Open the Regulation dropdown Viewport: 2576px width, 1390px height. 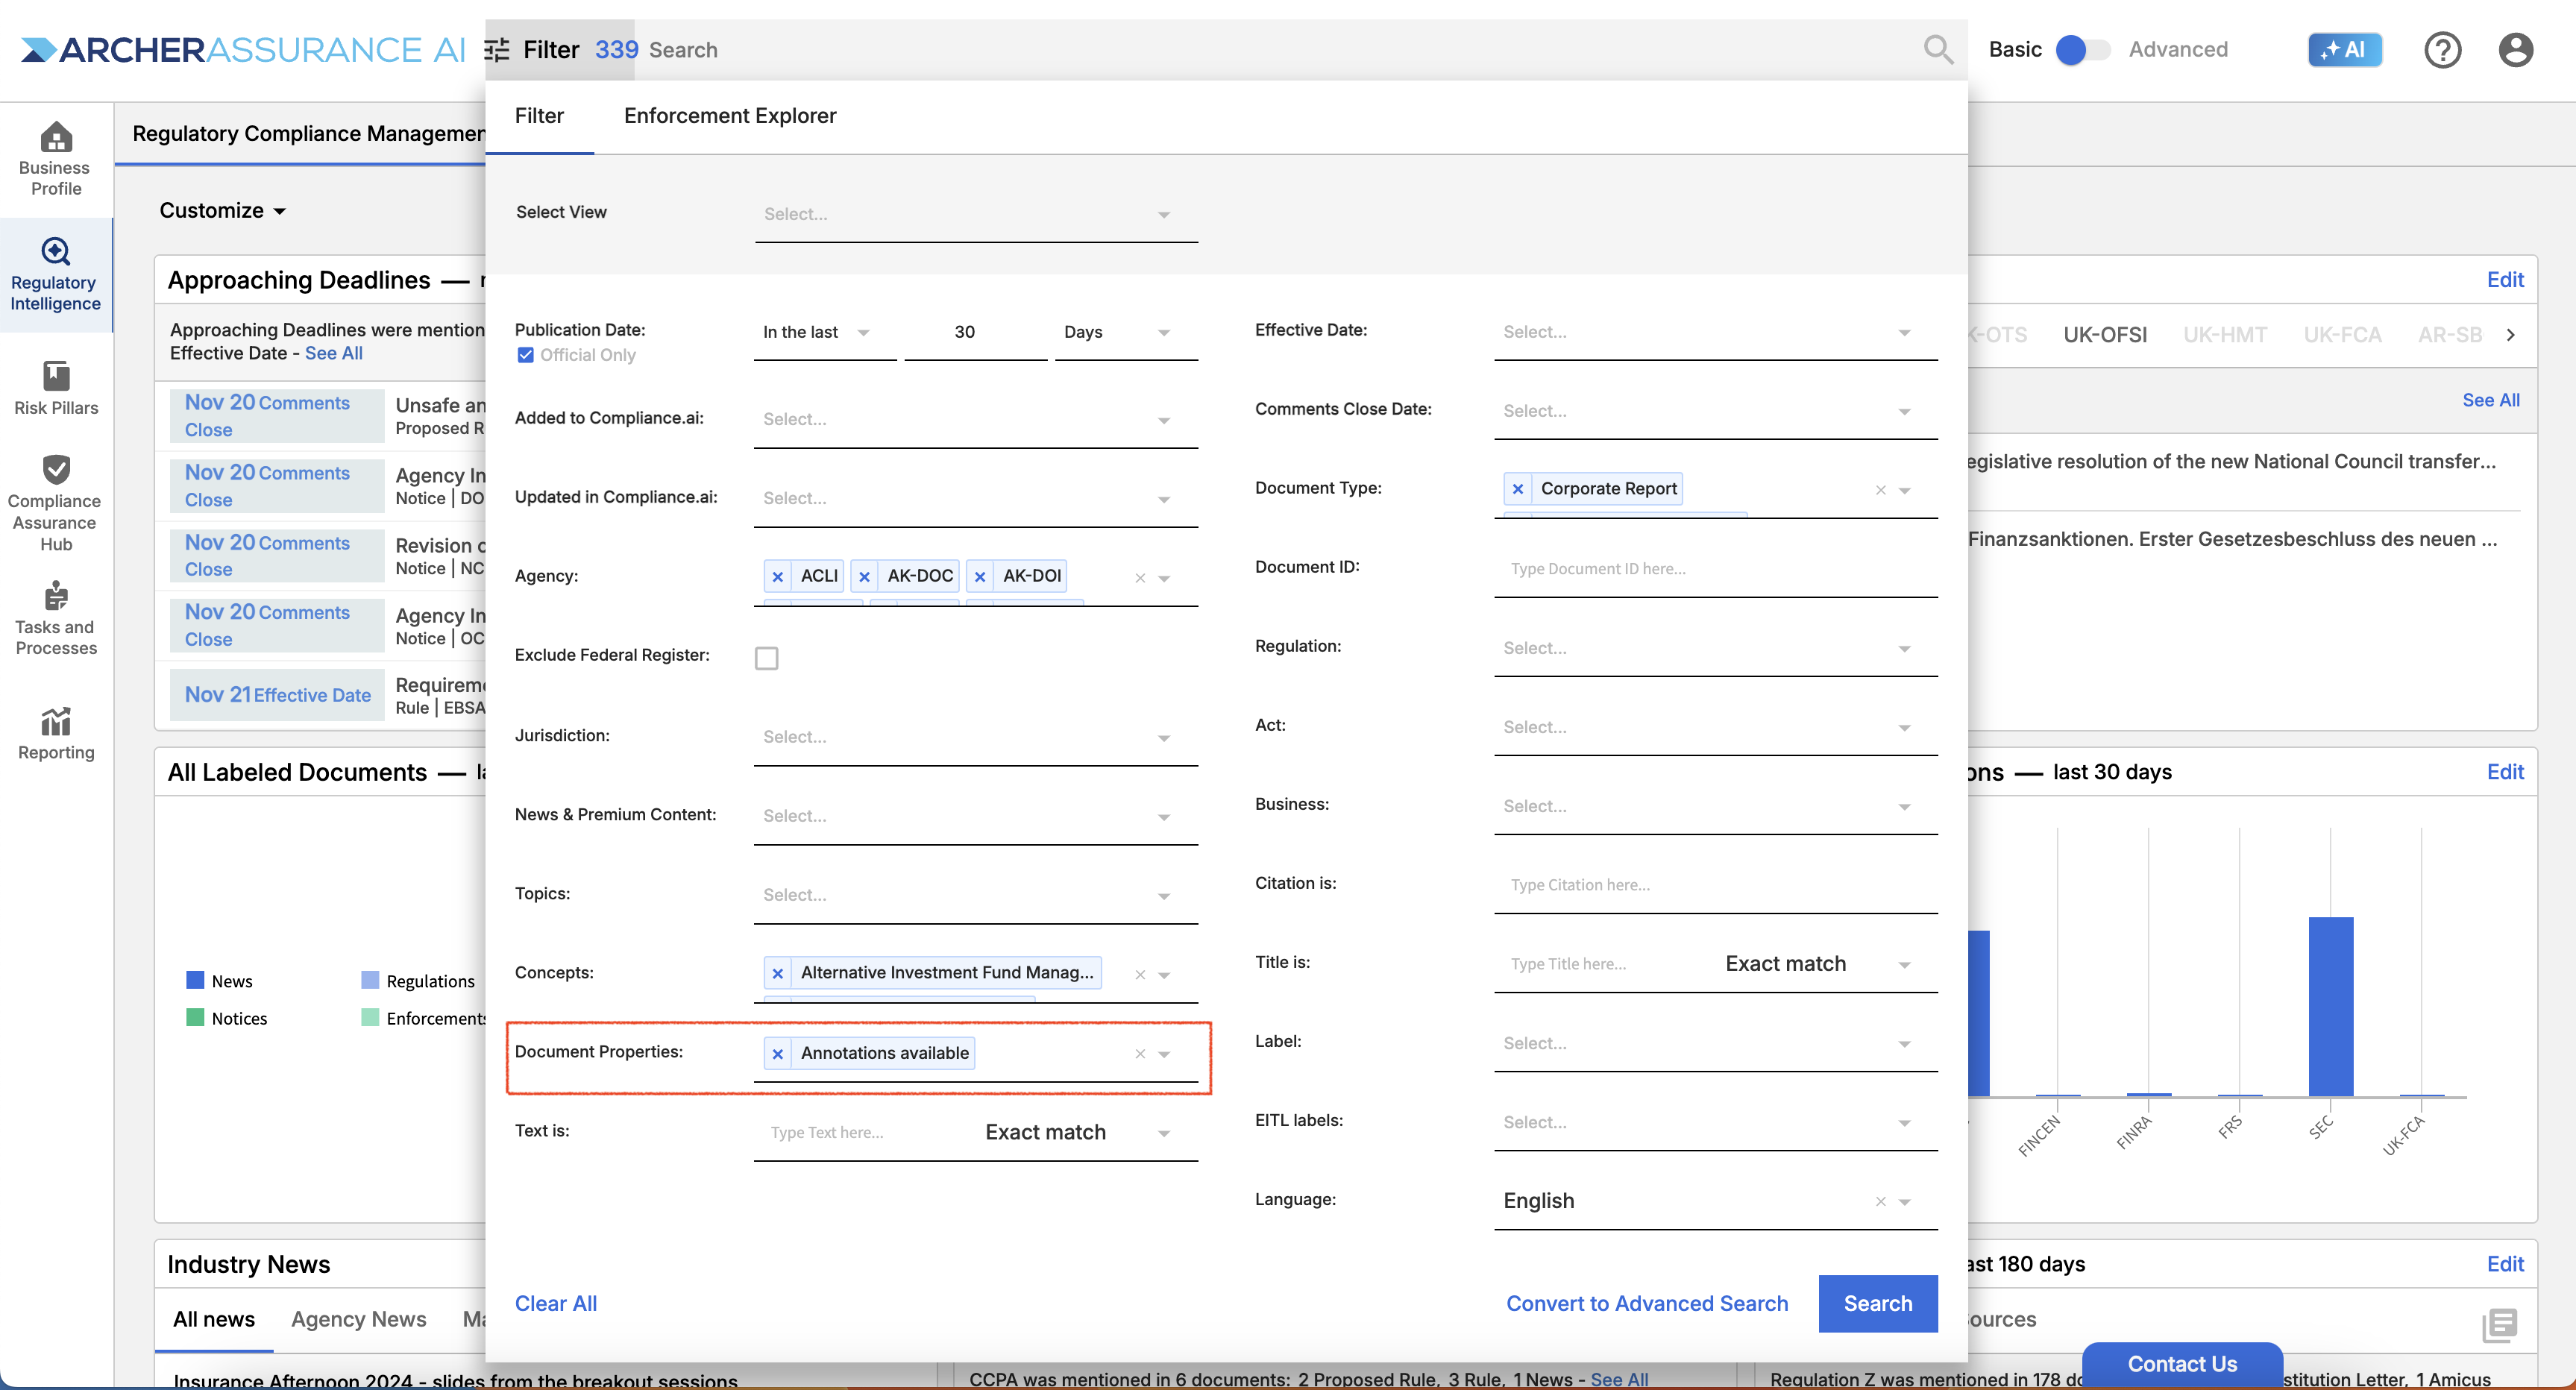pos(1715,648)
